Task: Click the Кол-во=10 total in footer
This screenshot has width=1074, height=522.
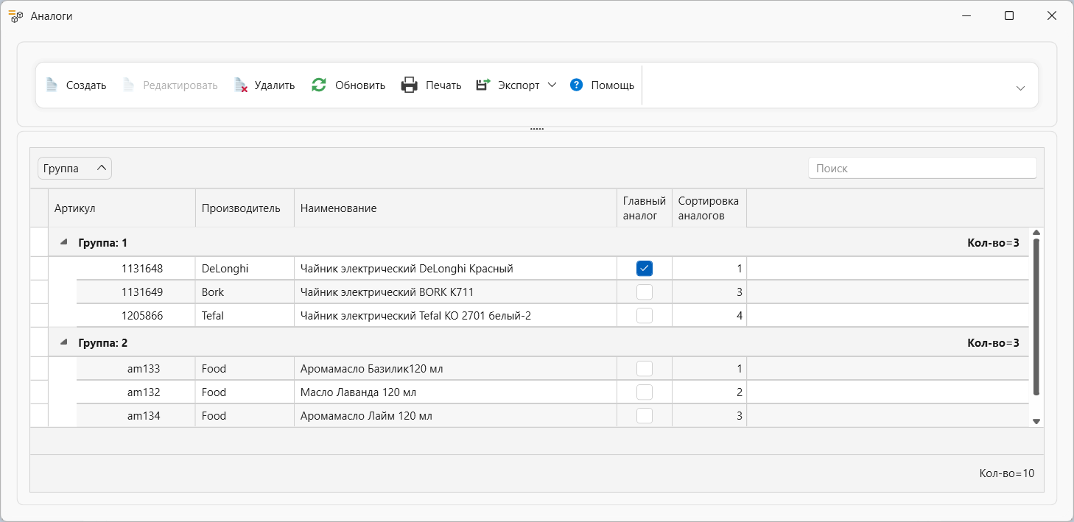Action: (x=1006, y=473)
